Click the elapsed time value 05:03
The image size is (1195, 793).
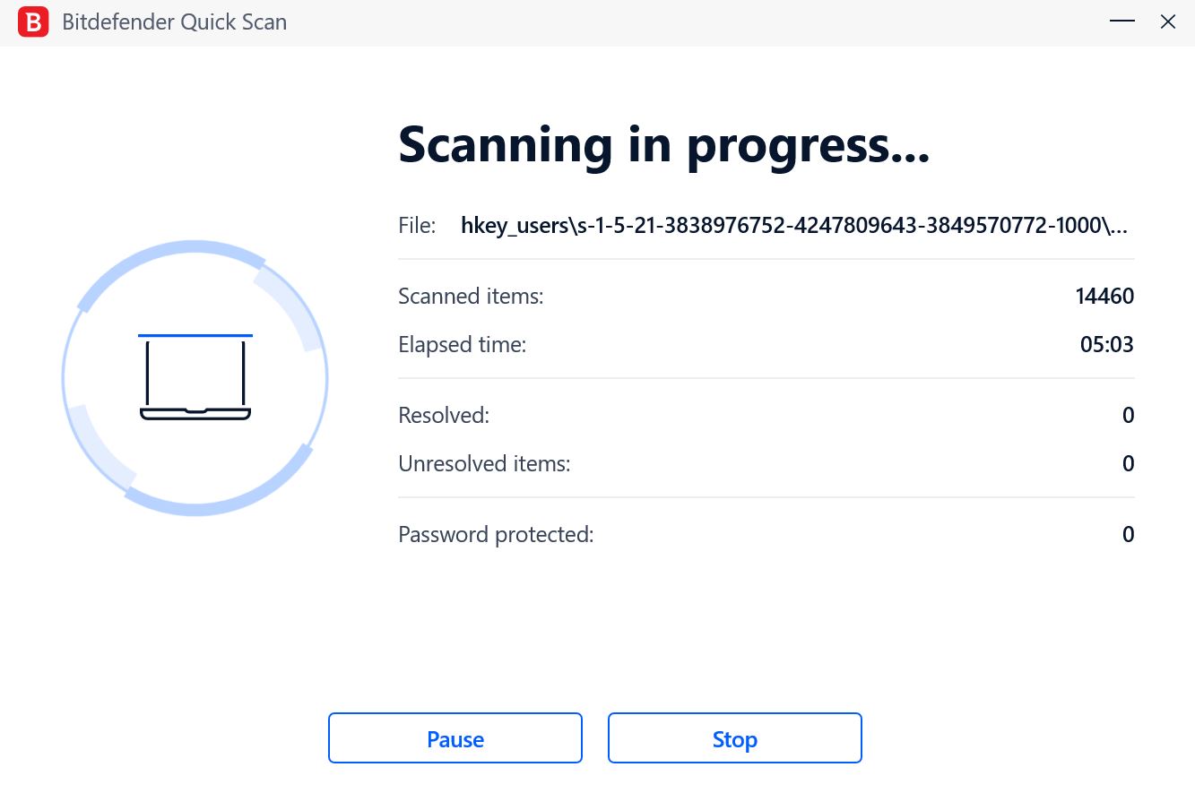1107,344
